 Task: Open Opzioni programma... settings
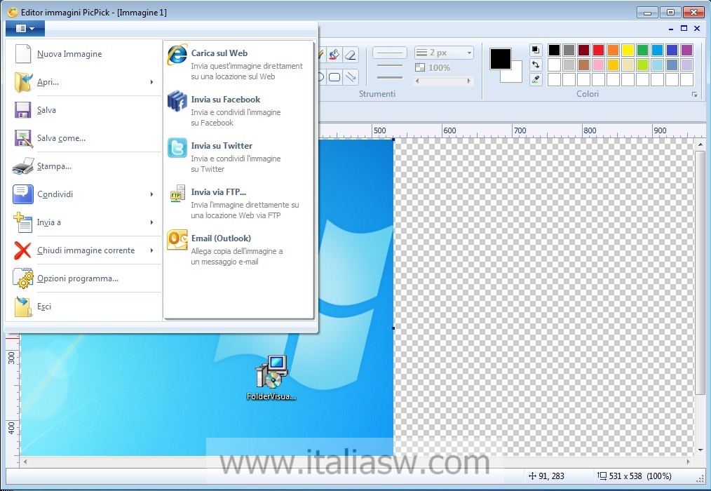[x=77, y=278]
